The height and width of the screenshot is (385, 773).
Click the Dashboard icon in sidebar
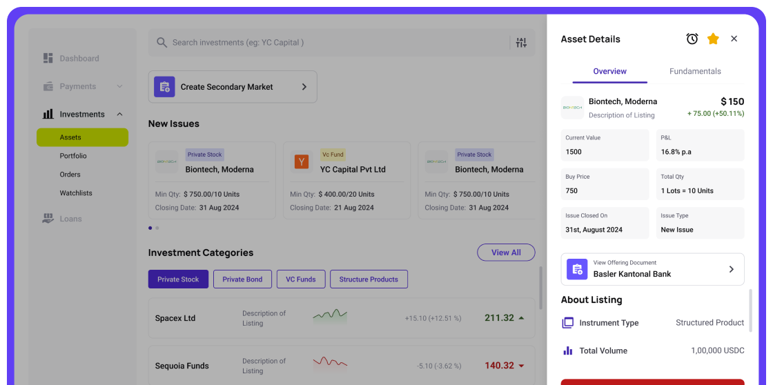[48, 58]
